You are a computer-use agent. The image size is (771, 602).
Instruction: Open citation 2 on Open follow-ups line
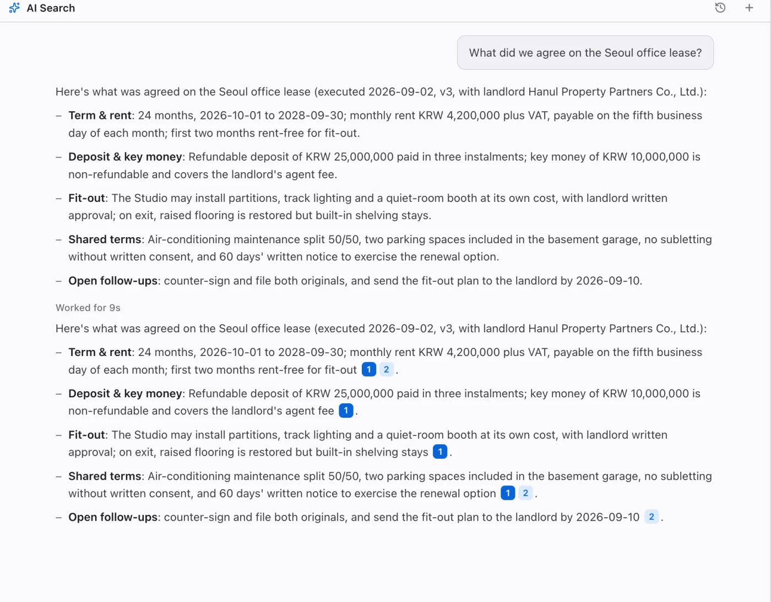(651, 517)
